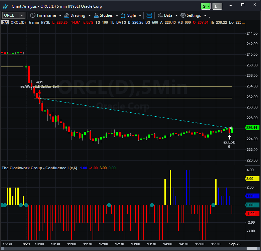Click the teal 0.00 indicator value tag
261x251 pixels.
[x=252, y=205]
